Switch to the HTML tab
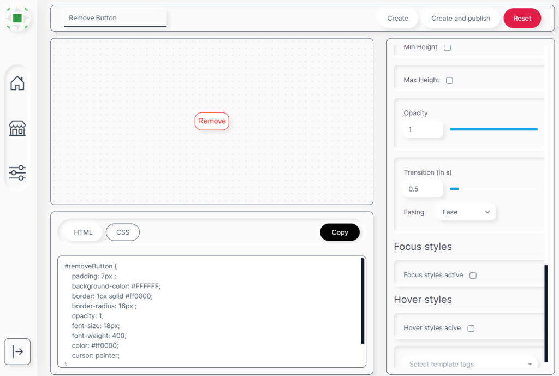The height and width of the screenshot is (376, 559). (83, 232)
